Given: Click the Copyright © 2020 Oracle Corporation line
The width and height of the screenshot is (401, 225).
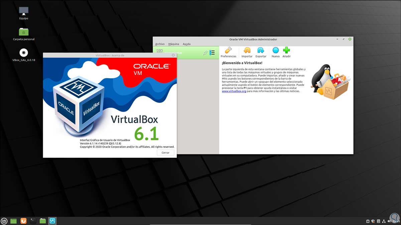Looking at the screenshot, I should pyautogui.click(x=127, y=147).
